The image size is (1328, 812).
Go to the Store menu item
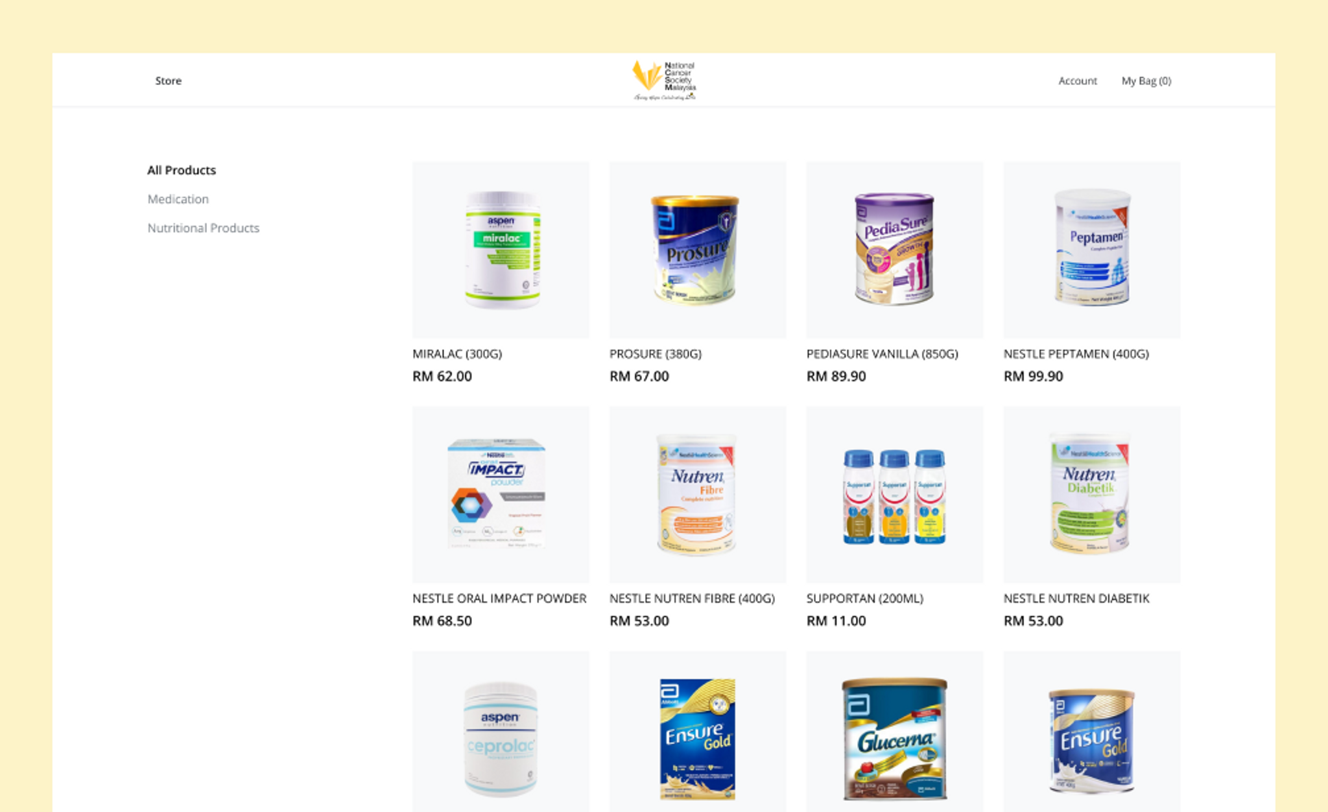point(168,80)
